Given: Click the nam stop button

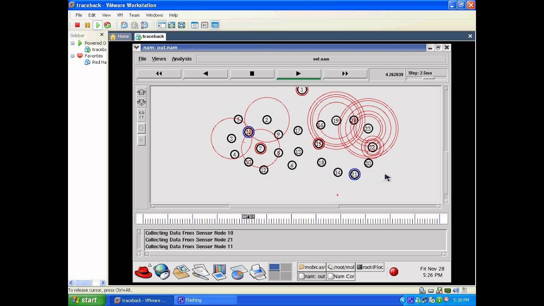Looking at the screenshot, I should point(252,74).
